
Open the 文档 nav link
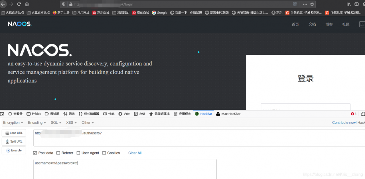point(312,24)
